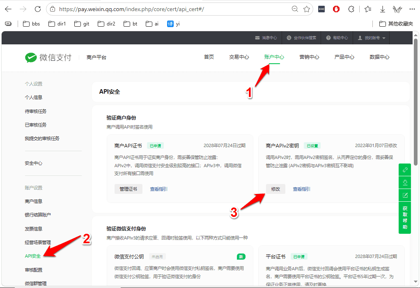The image size is (420, 288).
Task: Select API安全 in the sidebar
Action: point(33,256)
